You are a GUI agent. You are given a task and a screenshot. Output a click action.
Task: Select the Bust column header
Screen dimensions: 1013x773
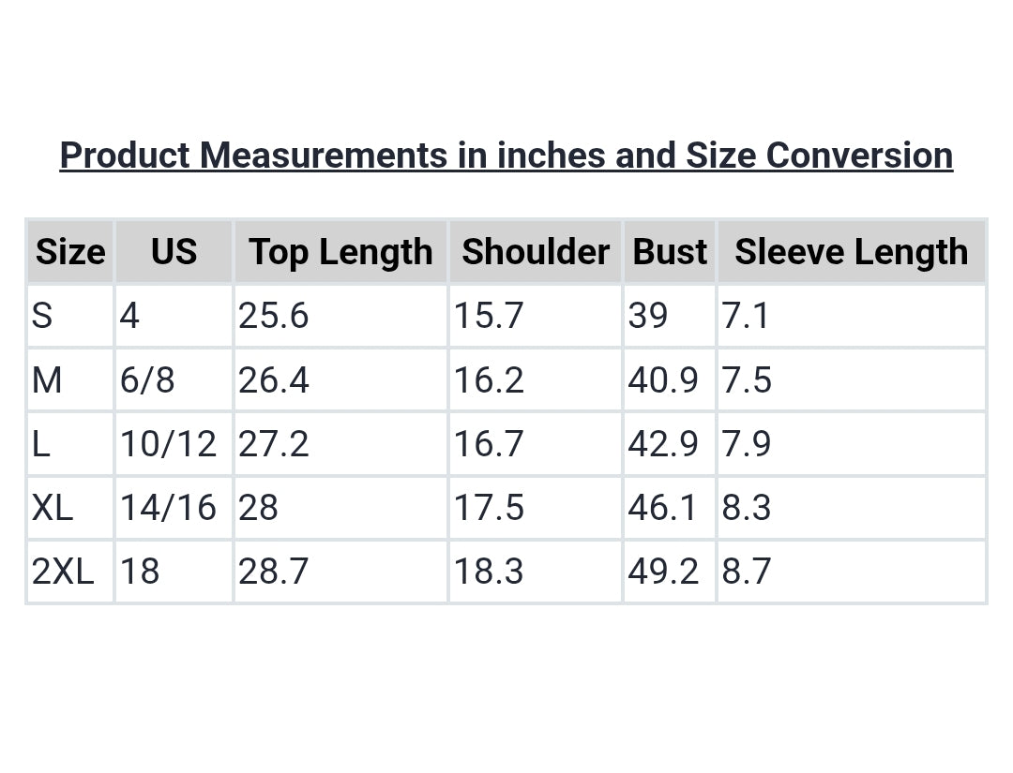coord(670,252)
